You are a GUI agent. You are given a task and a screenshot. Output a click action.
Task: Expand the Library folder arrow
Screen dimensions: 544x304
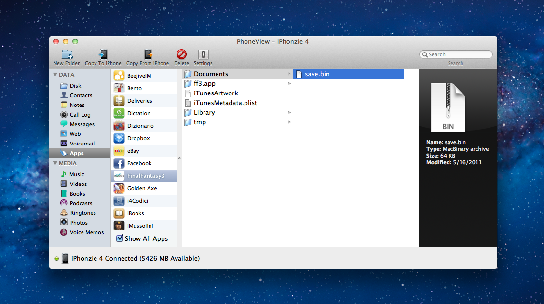[x=289, y=113]
